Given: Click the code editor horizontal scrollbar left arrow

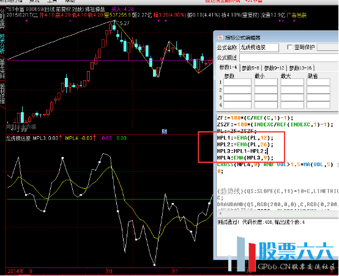Looking at the screenshot, I should (220, 213).
